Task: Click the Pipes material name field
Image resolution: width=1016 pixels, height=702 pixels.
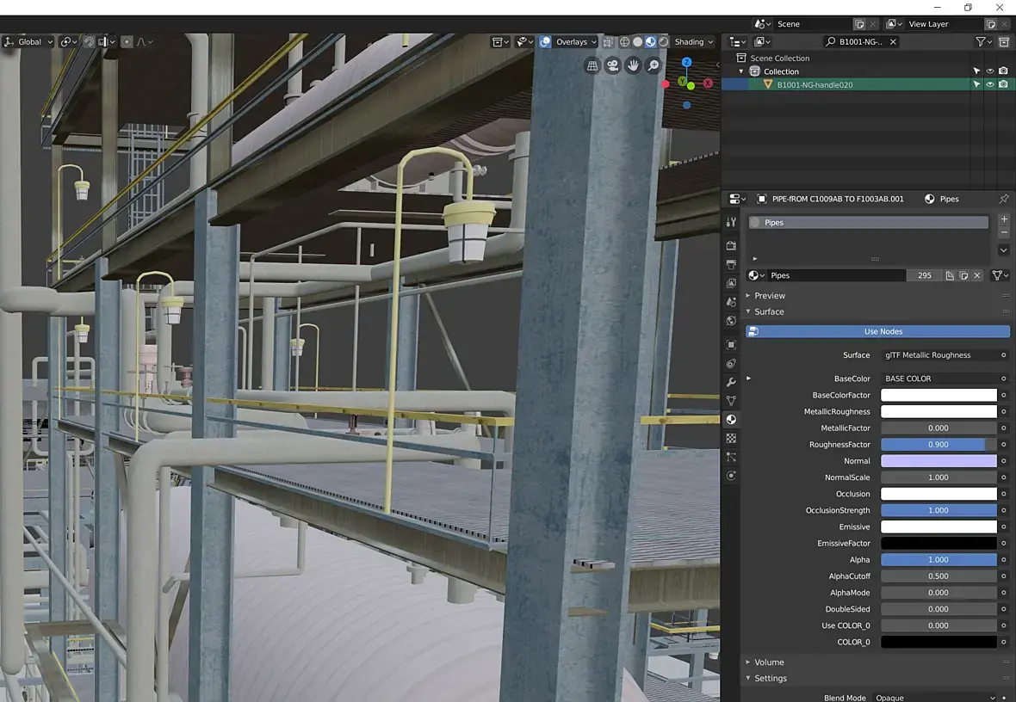Action: coord(835,275)
